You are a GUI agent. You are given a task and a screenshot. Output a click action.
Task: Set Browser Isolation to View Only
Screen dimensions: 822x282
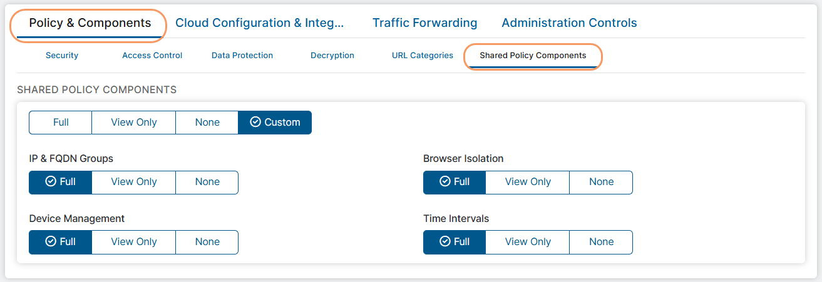pyautogui.click(x=528, y=182)
